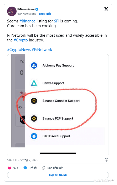Click the reply speech bubble icon
Image resolution: width=117 pixels, height=185 pixels.
pos(25,168)
